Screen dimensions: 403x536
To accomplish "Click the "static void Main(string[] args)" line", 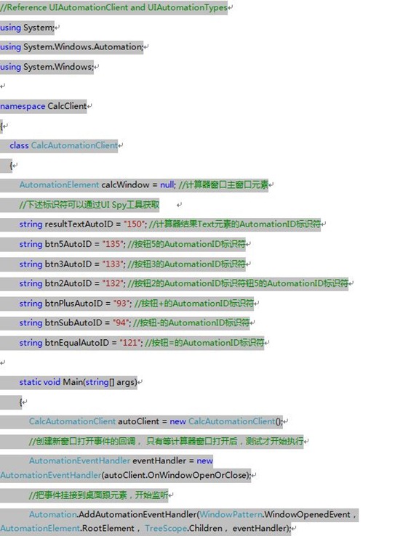I will (x=78, y=382).
